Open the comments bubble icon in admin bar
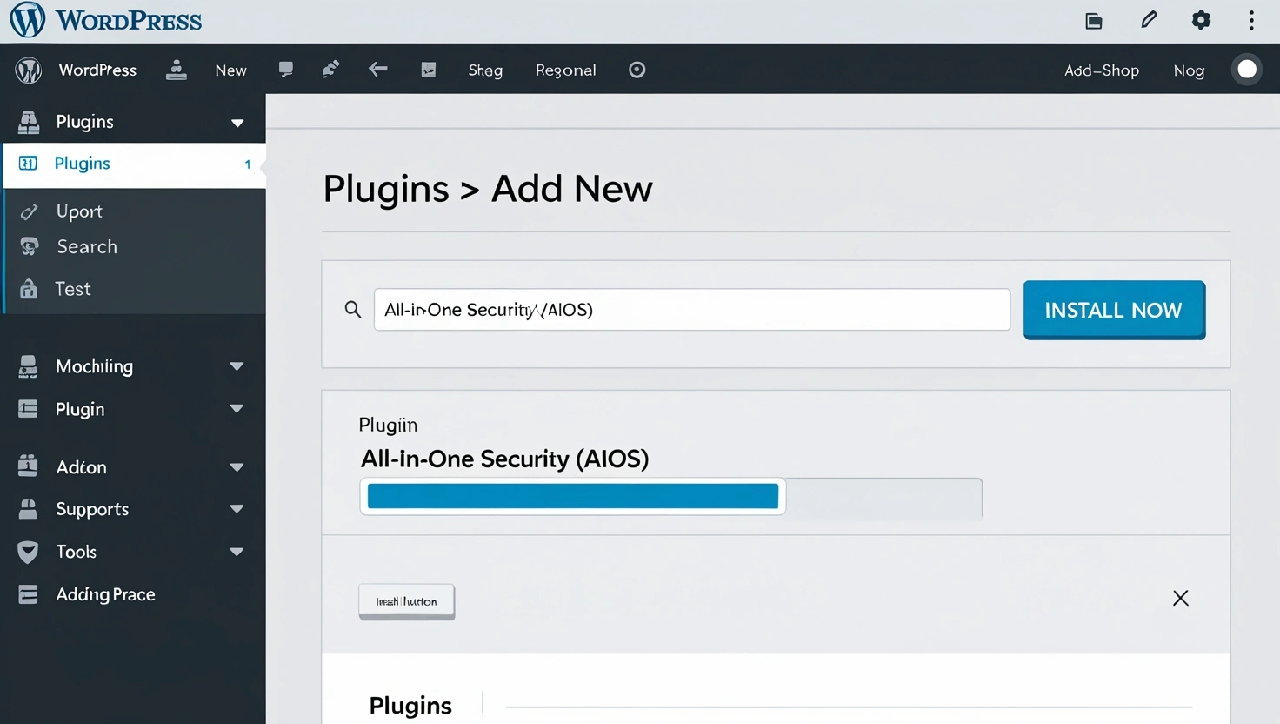Image resolution: width=1280 pixels, height=724 pixels. click(286, 70)
